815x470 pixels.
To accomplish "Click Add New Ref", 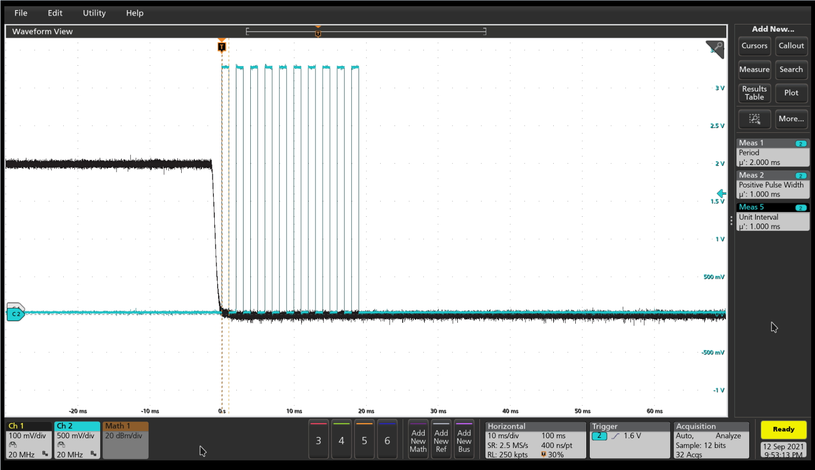I will (x=441, y=439).
